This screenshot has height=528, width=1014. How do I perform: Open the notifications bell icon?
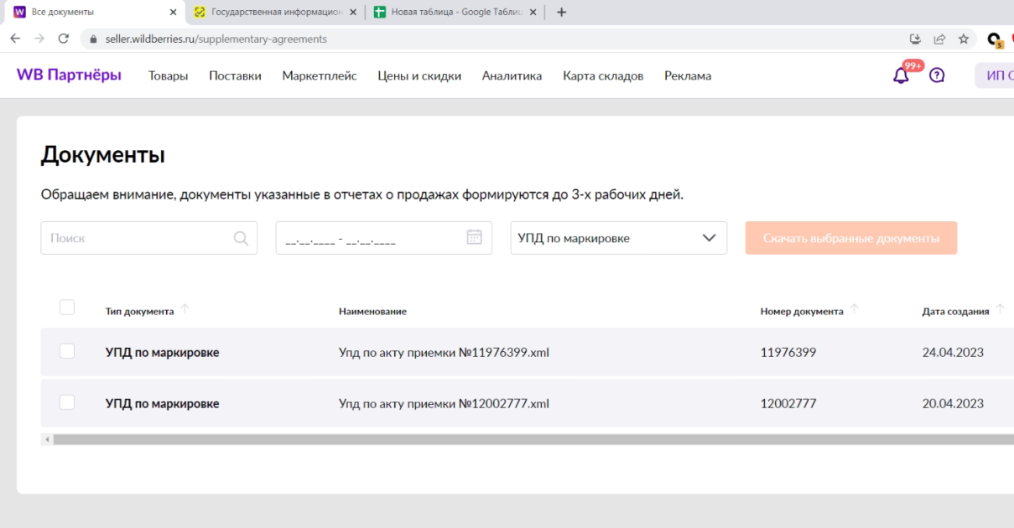pyautogui.click(x=902, y=76)
